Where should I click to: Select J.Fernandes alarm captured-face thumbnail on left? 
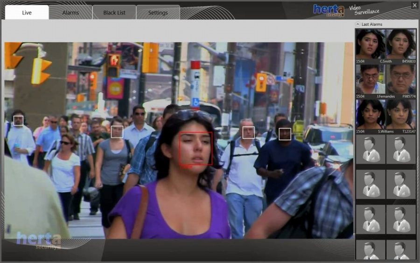[x=371, y=78]
